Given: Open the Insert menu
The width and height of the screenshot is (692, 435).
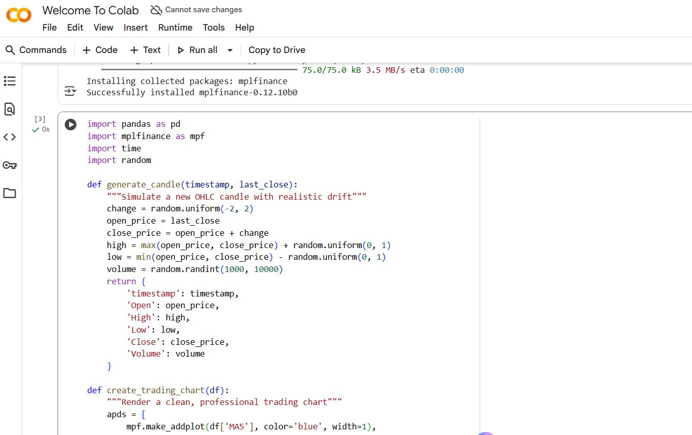Looking at the screenshot, I should click(136, 28).
